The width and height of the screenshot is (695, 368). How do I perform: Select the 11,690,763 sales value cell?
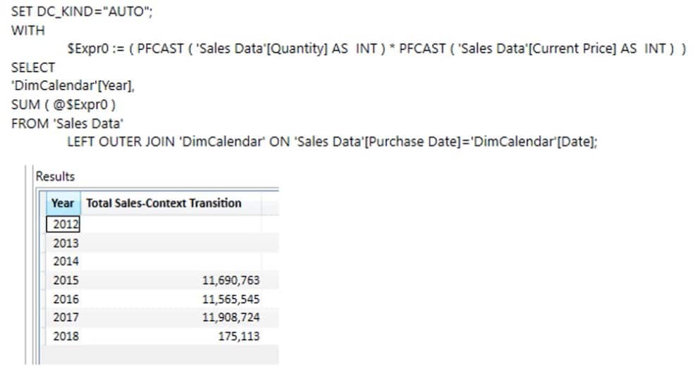pos(171,280)
